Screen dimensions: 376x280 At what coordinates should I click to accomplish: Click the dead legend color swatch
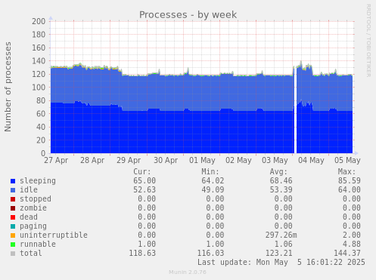click(13, 217)
